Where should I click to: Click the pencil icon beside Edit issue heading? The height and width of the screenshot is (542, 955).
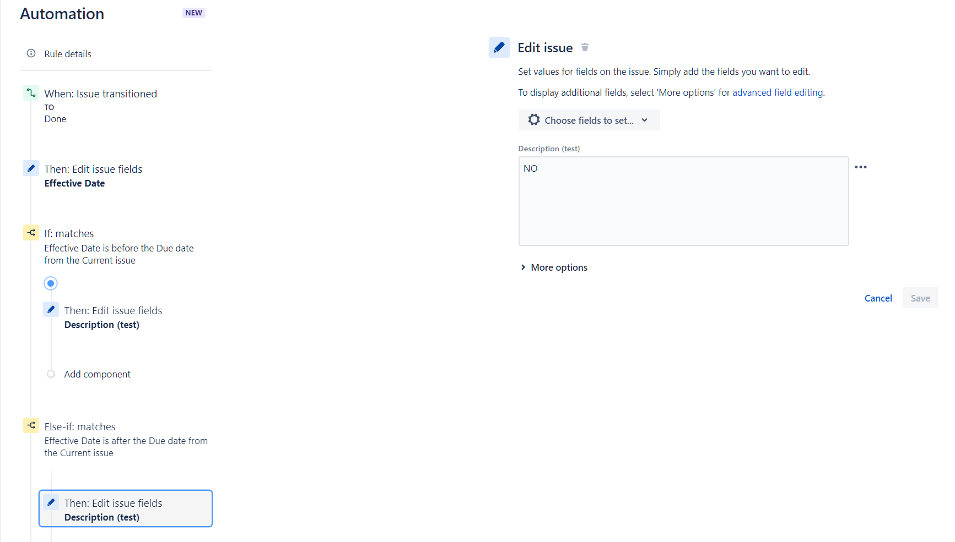coord(499,47)
